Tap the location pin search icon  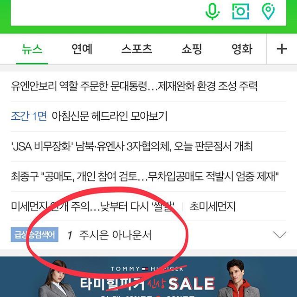268,11
